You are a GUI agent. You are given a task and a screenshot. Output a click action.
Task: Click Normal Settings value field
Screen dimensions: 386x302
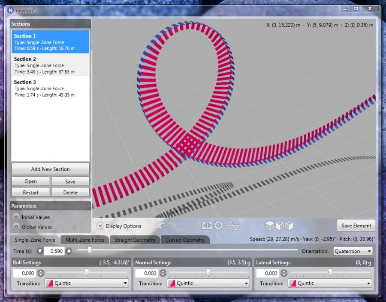point(147,273)
